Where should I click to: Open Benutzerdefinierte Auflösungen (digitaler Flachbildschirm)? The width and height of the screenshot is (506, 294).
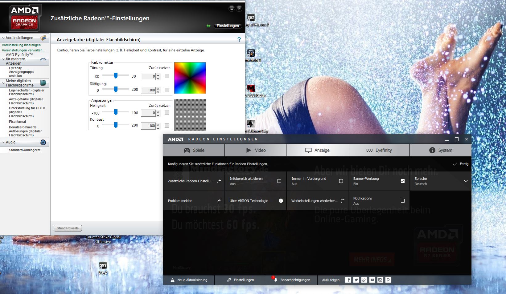pyautogui.click(x=25, y=131)
